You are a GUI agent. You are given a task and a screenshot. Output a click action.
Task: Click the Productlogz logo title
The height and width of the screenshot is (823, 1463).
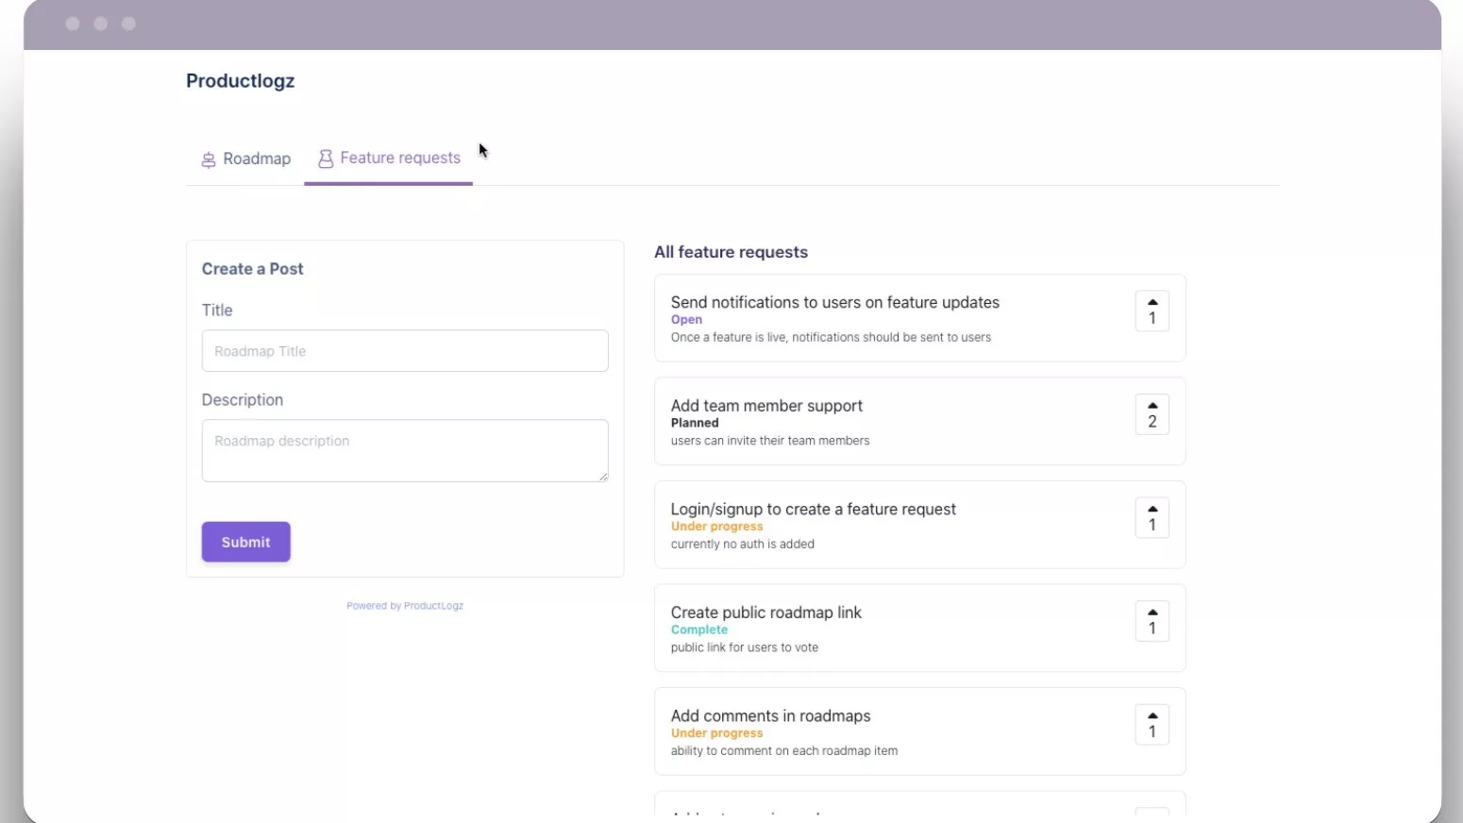point(240,81)
